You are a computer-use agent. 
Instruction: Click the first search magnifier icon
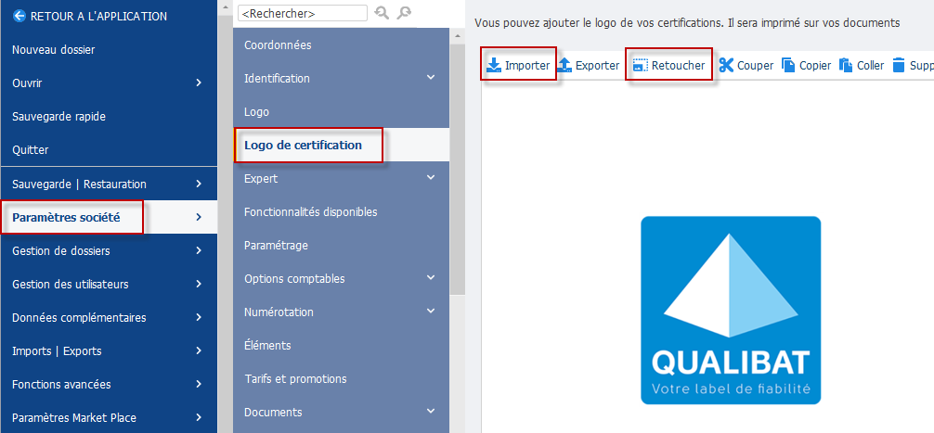pyautogui.click(x=382, y=12)
